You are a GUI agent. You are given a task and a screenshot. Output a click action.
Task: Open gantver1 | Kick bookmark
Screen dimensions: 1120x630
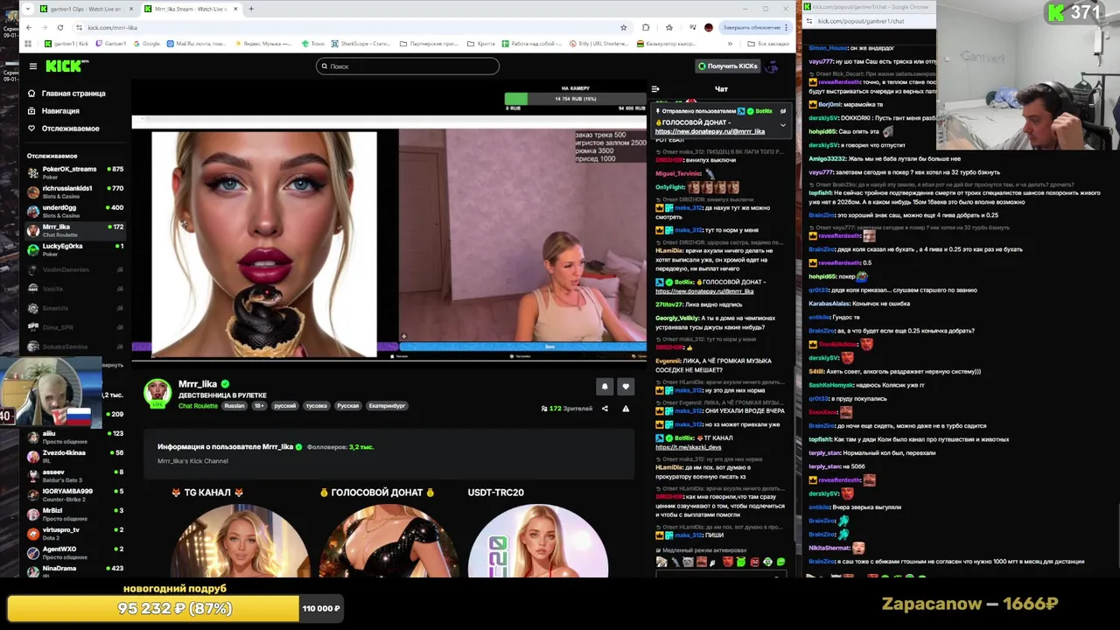pyautogui.click(x=68, y=43)
